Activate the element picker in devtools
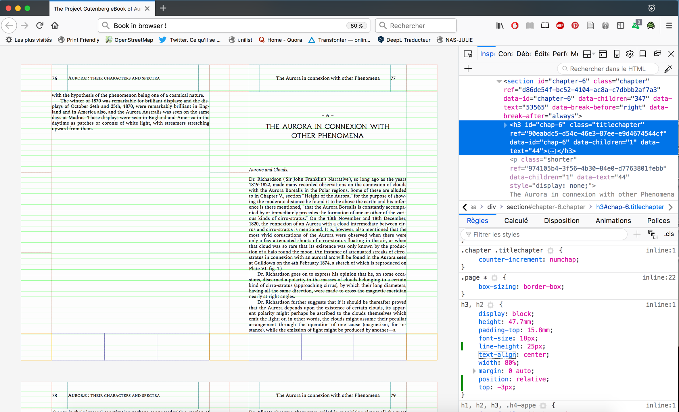Image resolution: width=679 pixels, height=412 pixels. (x=468, y=54)
